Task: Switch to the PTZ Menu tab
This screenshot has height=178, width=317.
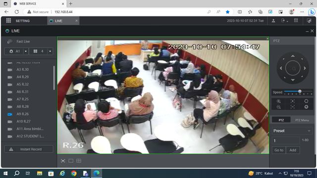Action: [302, 120]
